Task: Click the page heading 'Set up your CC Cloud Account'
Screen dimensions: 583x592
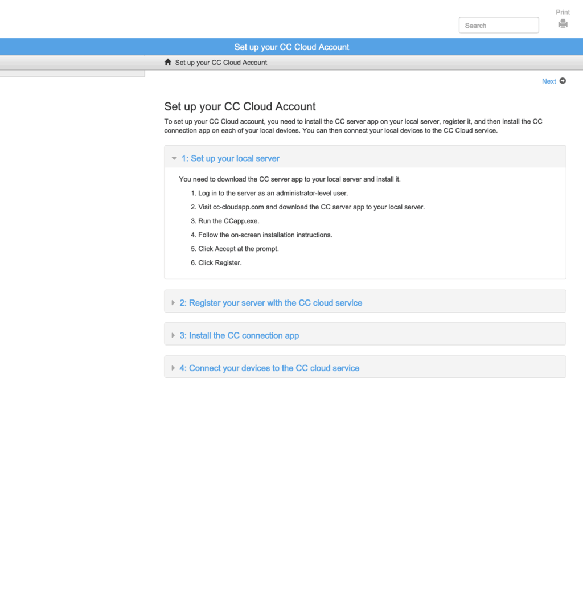Action: [x=240, y=106]
